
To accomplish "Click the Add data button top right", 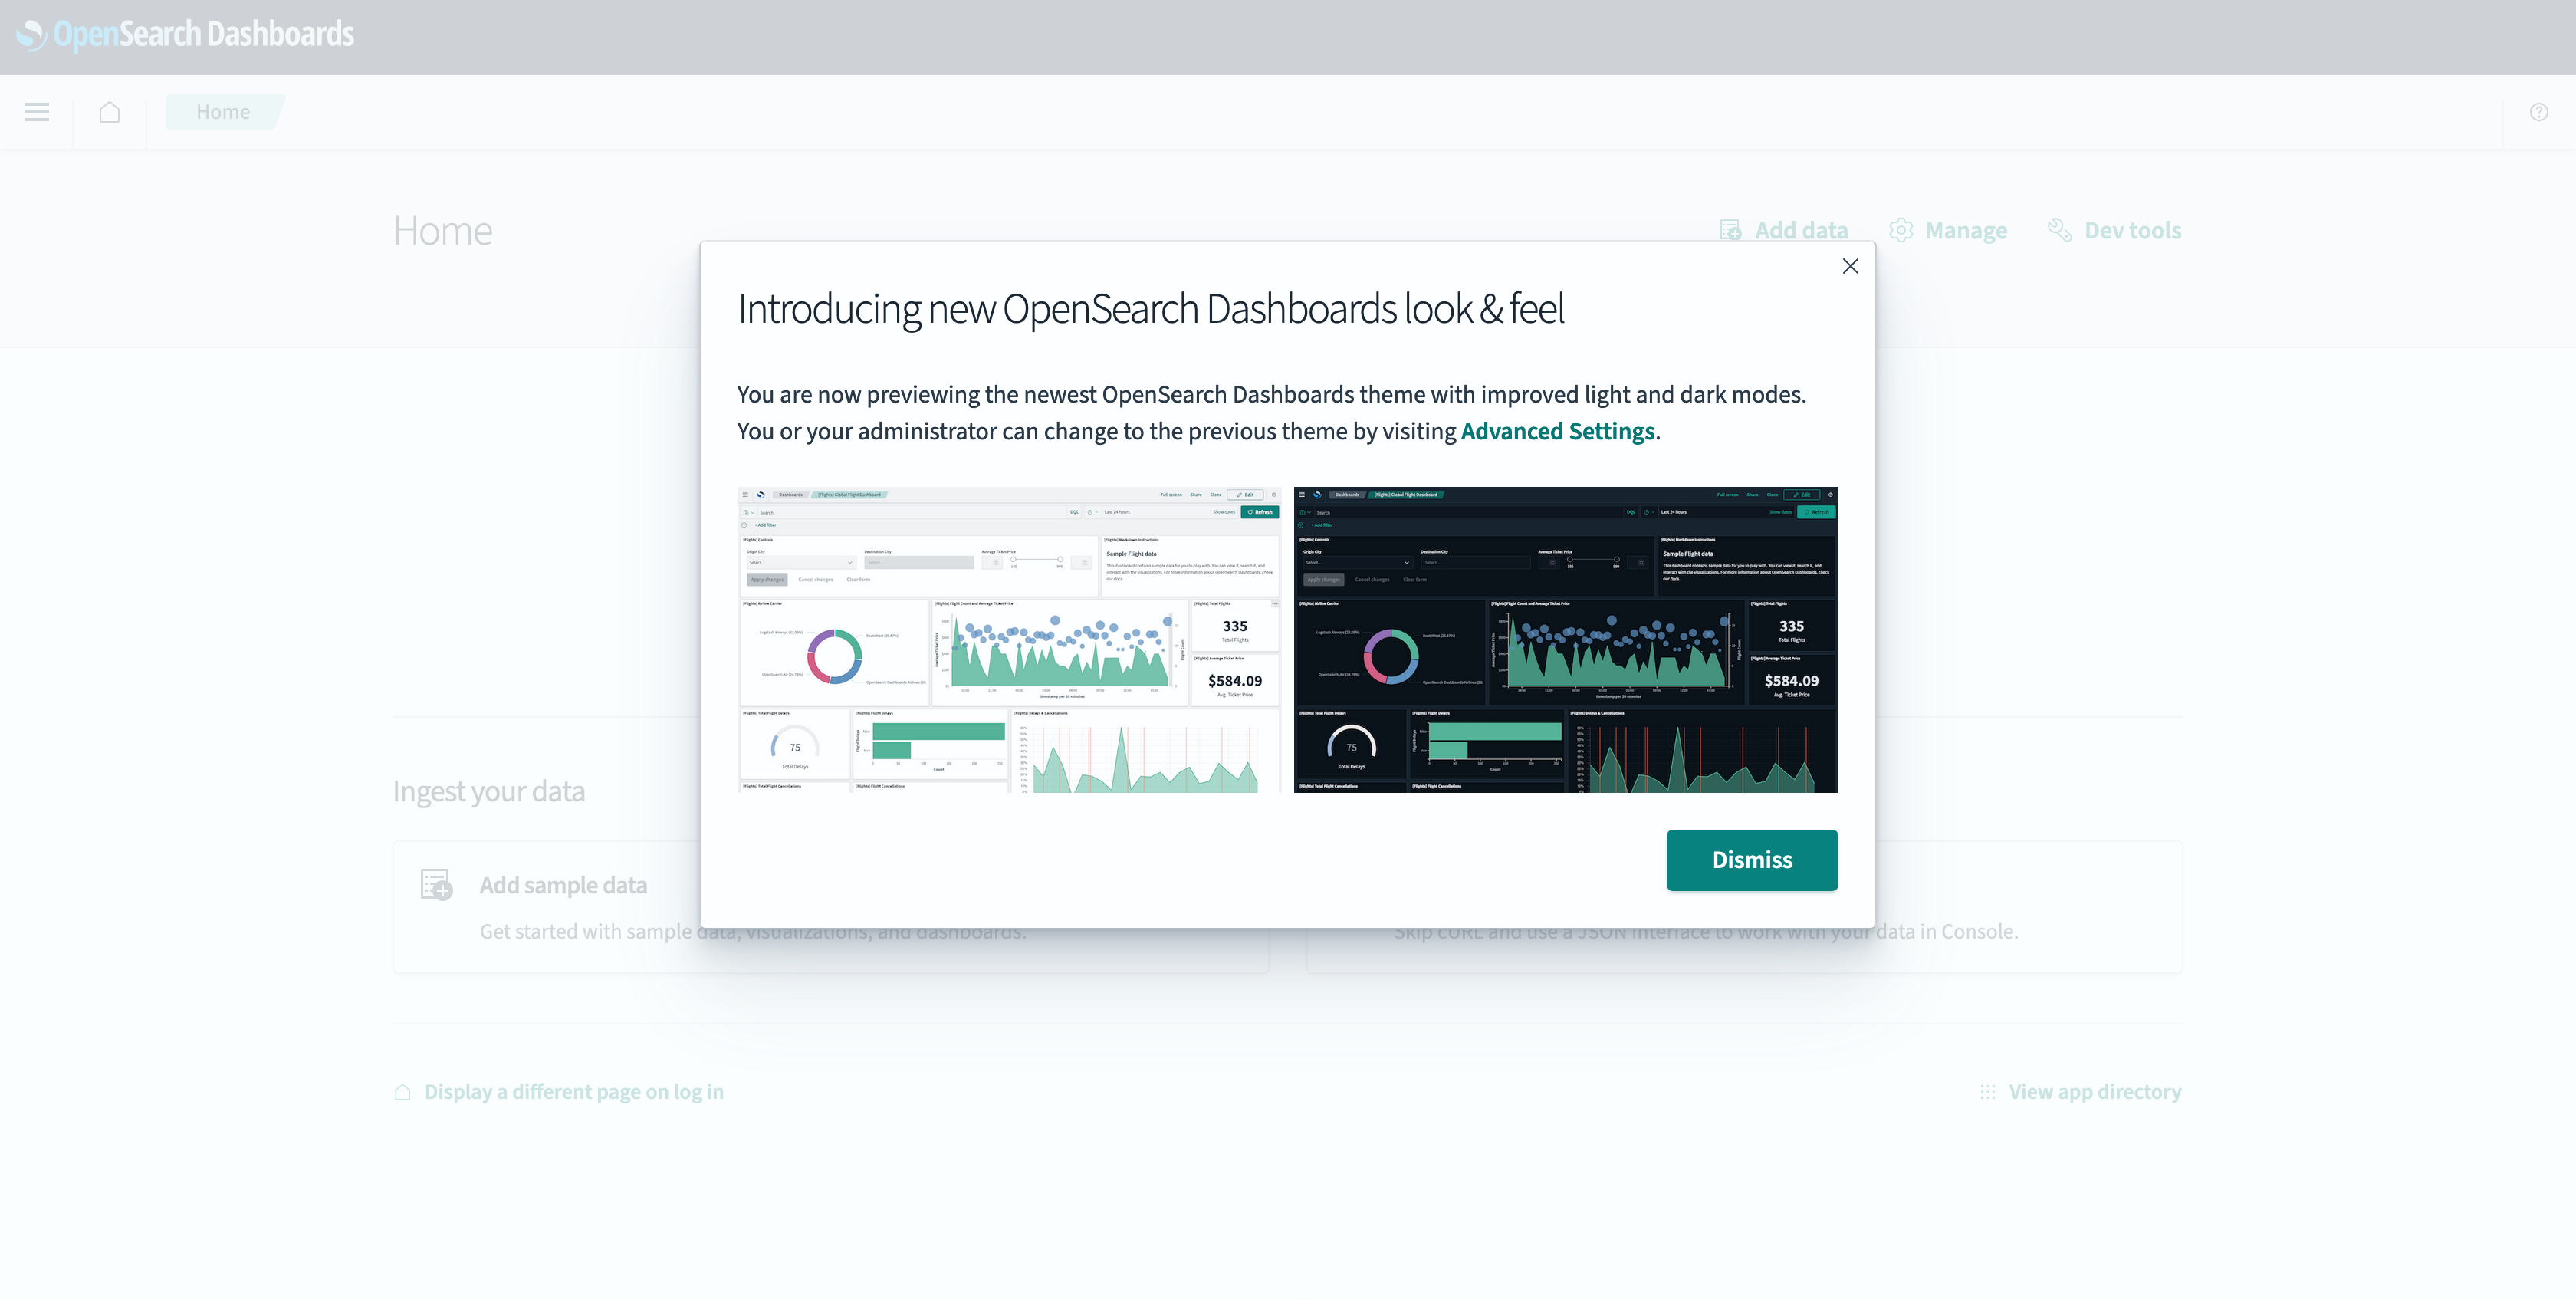I will (x=1785, y=230).
